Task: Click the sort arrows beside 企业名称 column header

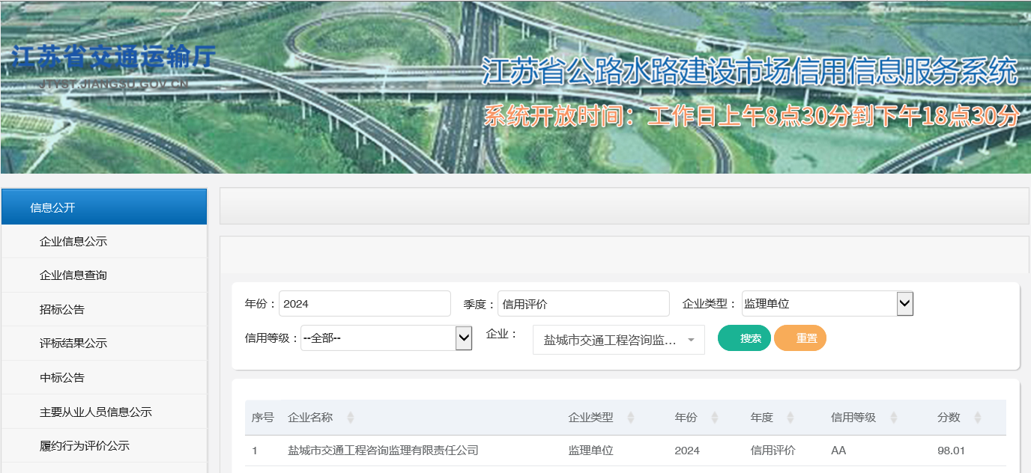Action: pyautogui.click(x=350, y=418)
